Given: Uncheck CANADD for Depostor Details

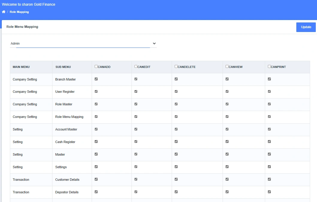Looking at the screenshot, I should click(x=96, y=192).
